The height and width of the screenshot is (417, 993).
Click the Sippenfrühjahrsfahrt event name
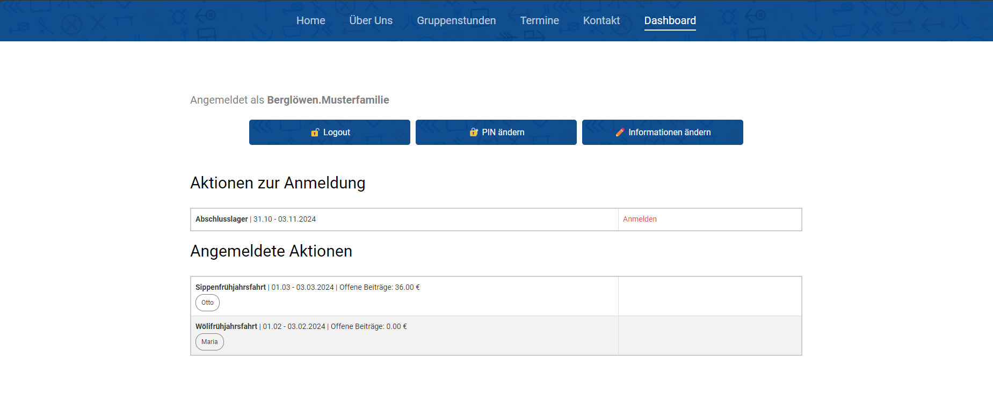[x=230, y=287]
